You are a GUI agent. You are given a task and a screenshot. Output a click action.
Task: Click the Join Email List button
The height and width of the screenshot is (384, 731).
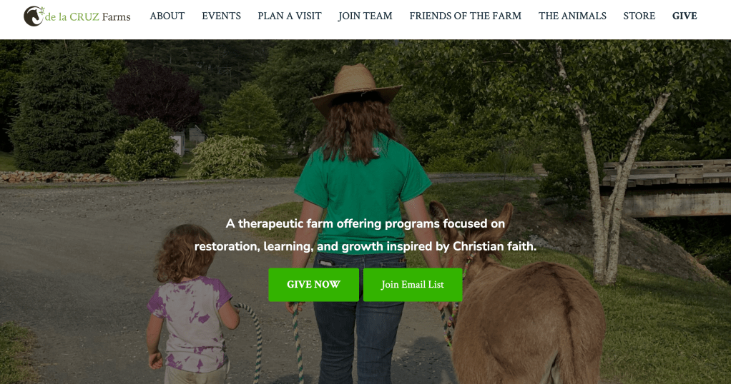(413, 284)
